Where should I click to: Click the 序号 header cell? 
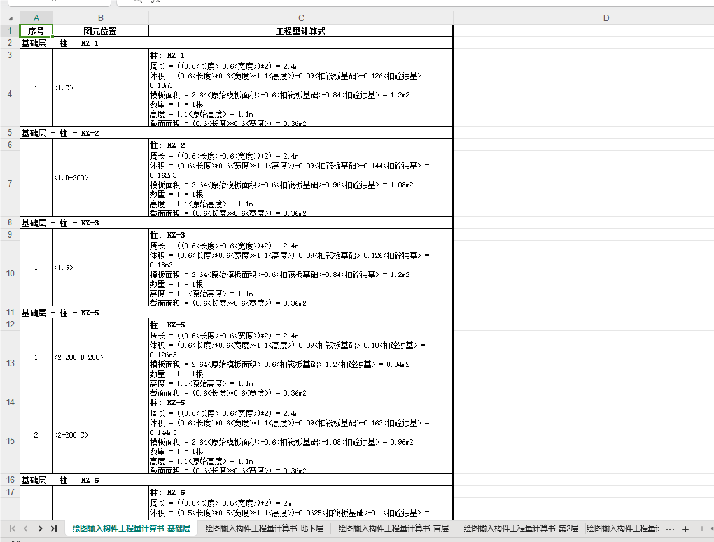coord(36,31)
